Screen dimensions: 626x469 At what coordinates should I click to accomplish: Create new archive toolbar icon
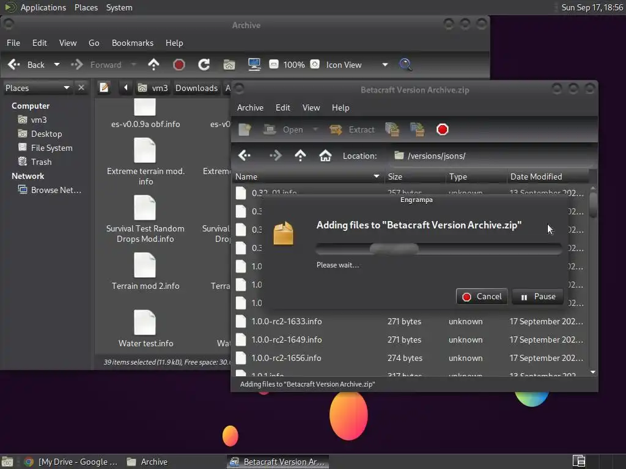tap(245, 129)
